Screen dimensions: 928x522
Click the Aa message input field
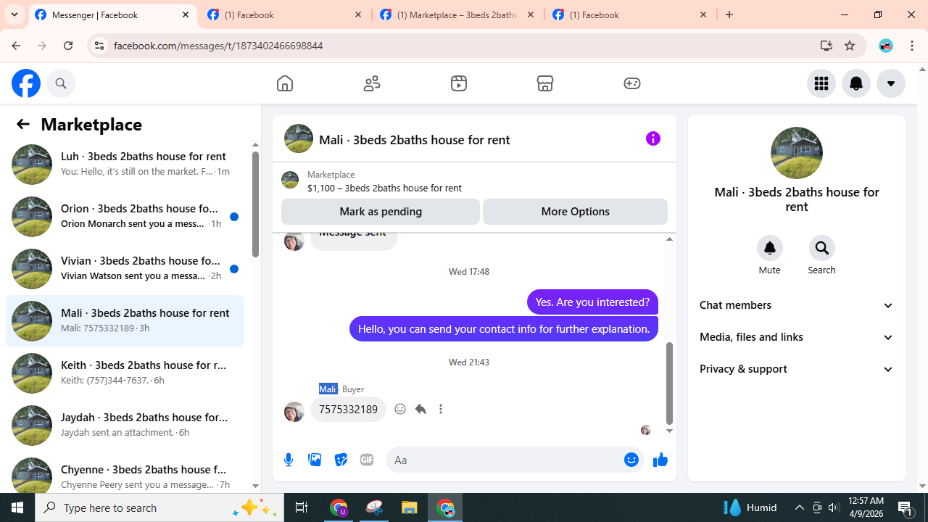(x=504, y=460)
